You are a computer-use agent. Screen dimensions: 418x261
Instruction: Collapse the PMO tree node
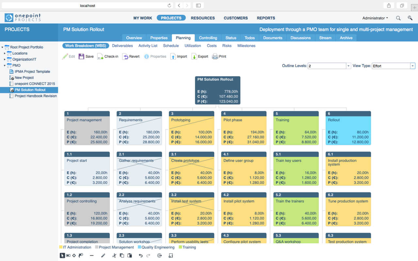[5, 65]
